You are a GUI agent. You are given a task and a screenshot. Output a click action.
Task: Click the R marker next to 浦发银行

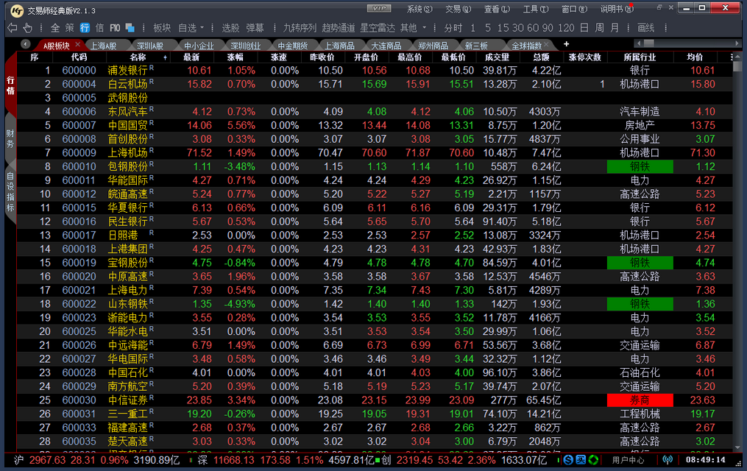pyautogui.click(x=152, y=68)
